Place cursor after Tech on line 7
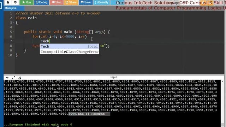This screenshot has width=226, height=127. (49, 41)
